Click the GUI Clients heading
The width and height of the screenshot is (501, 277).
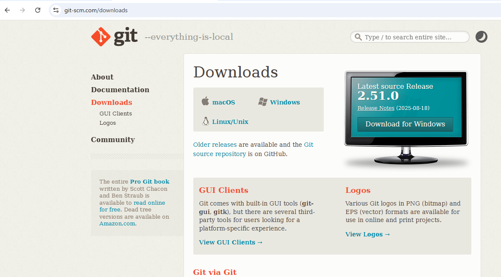click(x=224, y=190)
